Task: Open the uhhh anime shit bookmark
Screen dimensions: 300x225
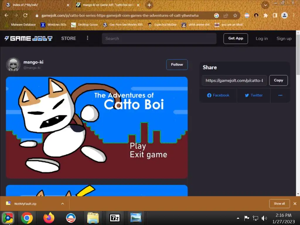Action: [x=195, y=25]
